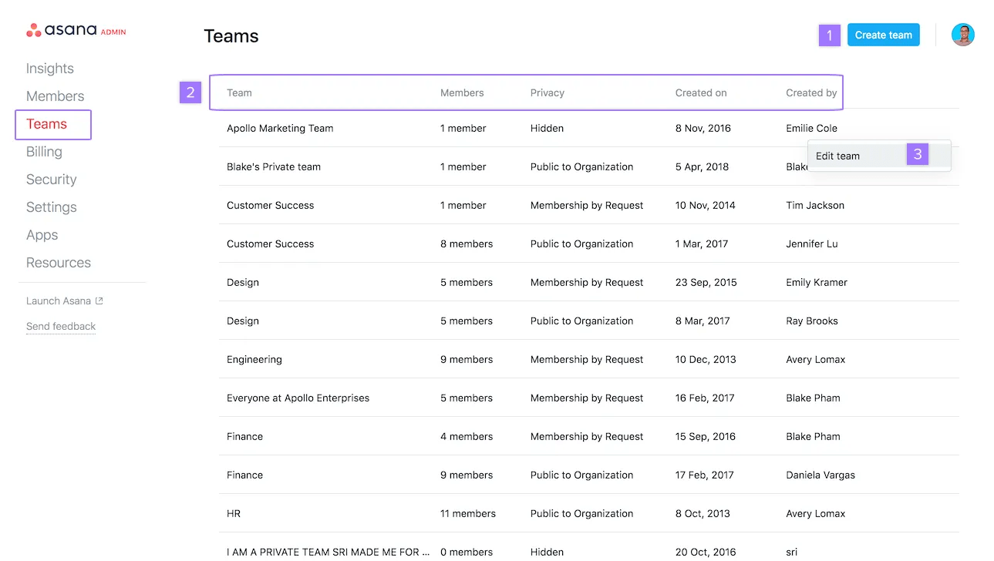The height and width of the screenshot is (561, 994).
Task: Open the Members admin section
Action: 55,96
